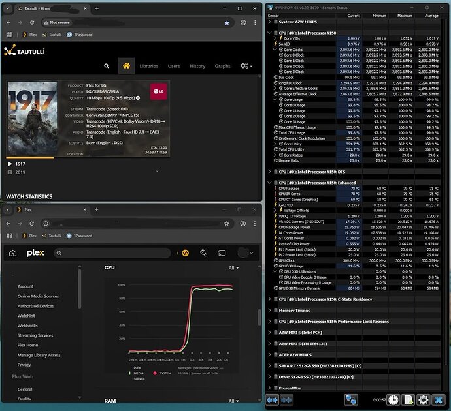Open the Tautulli settings gear menu

click(x=246, y=66)
